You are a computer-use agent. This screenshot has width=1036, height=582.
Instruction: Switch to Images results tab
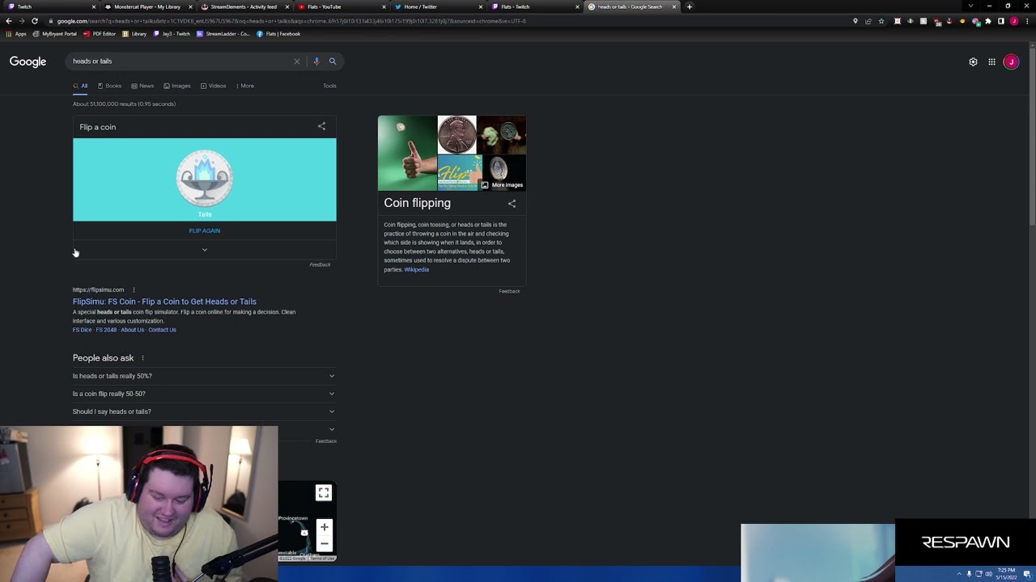(x=177, y=86)
